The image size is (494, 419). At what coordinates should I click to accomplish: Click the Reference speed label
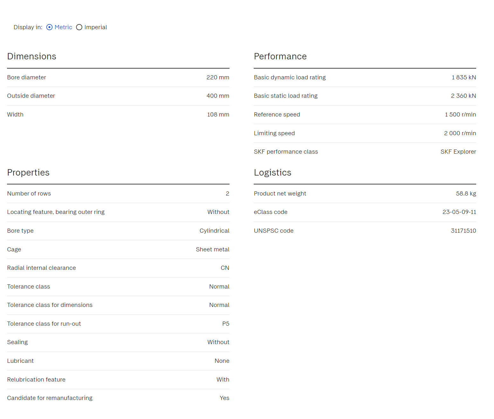pyautogui.click(x=277, y=115)
